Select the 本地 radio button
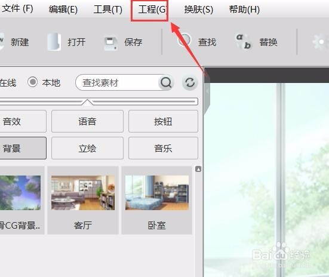The width and height of the screenshot is (329, 277). [32, 82]
